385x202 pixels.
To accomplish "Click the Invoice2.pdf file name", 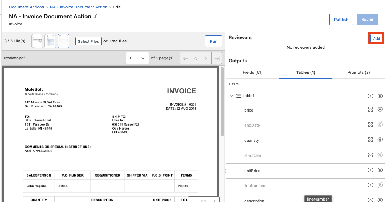I will (x=14, y=58).
